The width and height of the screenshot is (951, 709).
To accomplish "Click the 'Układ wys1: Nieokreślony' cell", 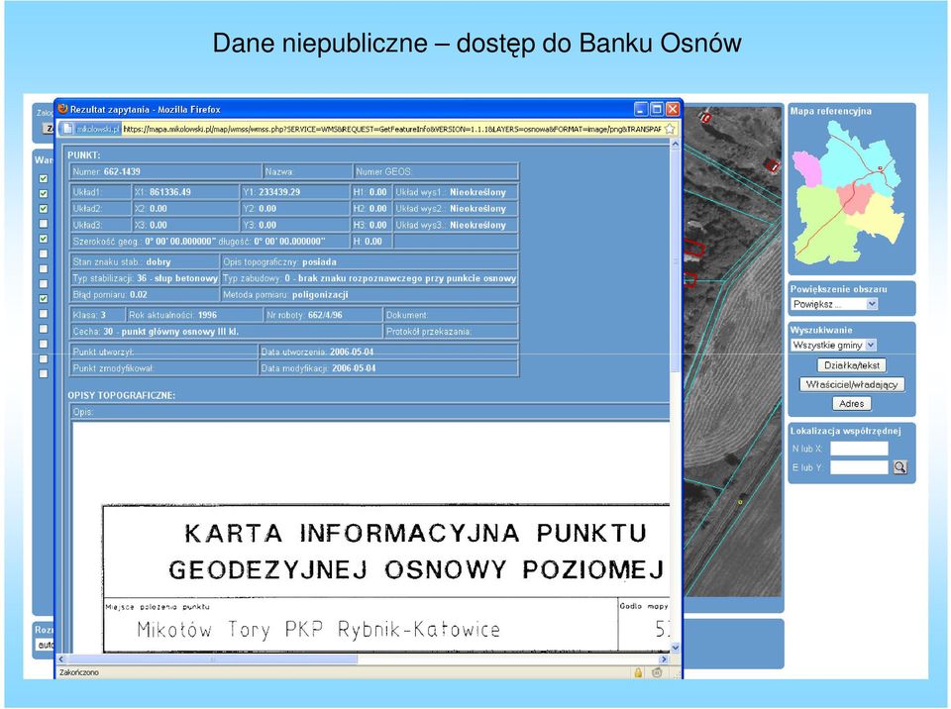I will (456, 192).
